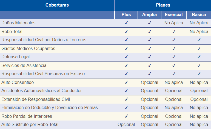Click Opcional under Amplia for Auto Consentido
Screen dimensions: 211x129
150,83
